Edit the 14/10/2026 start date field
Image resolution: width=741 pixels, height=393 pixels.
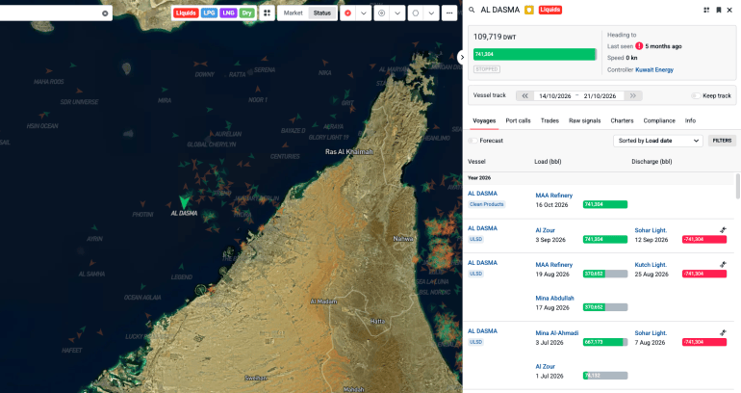(555, 95)
